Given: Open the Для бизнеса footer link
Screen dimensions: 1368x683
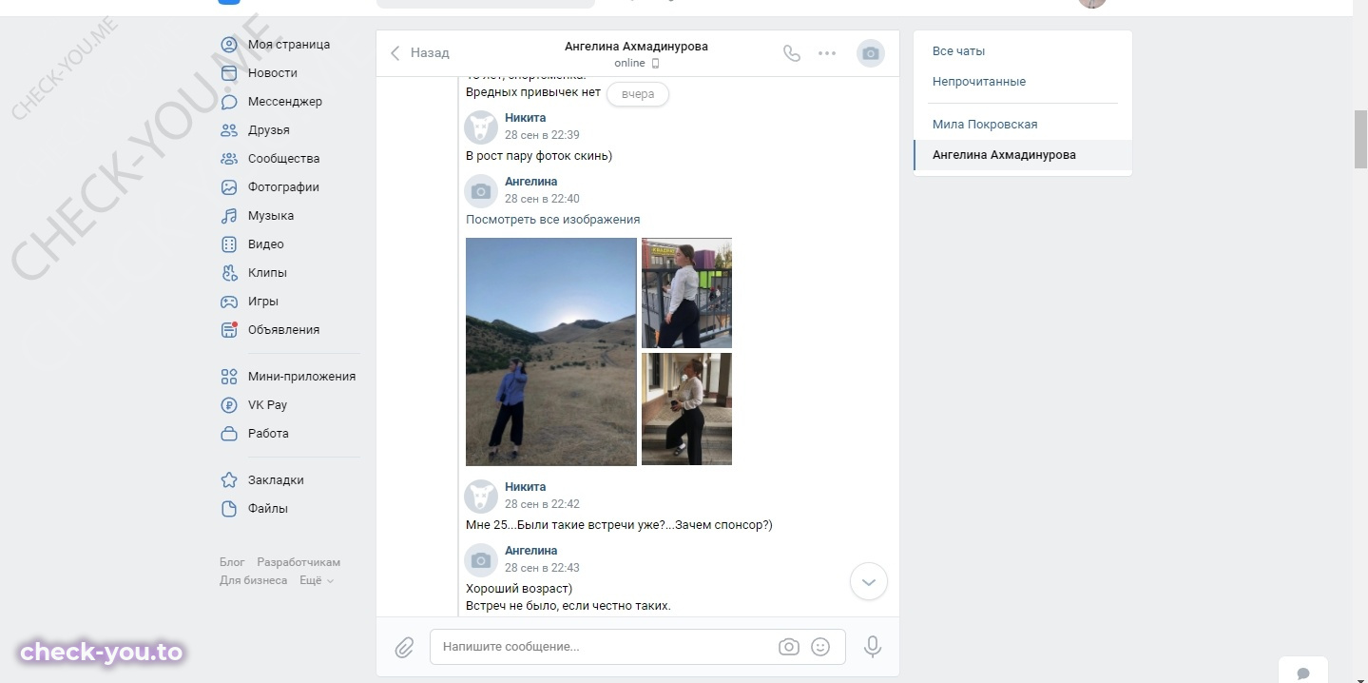Looking at the screenshot, I should pos(254,580).
